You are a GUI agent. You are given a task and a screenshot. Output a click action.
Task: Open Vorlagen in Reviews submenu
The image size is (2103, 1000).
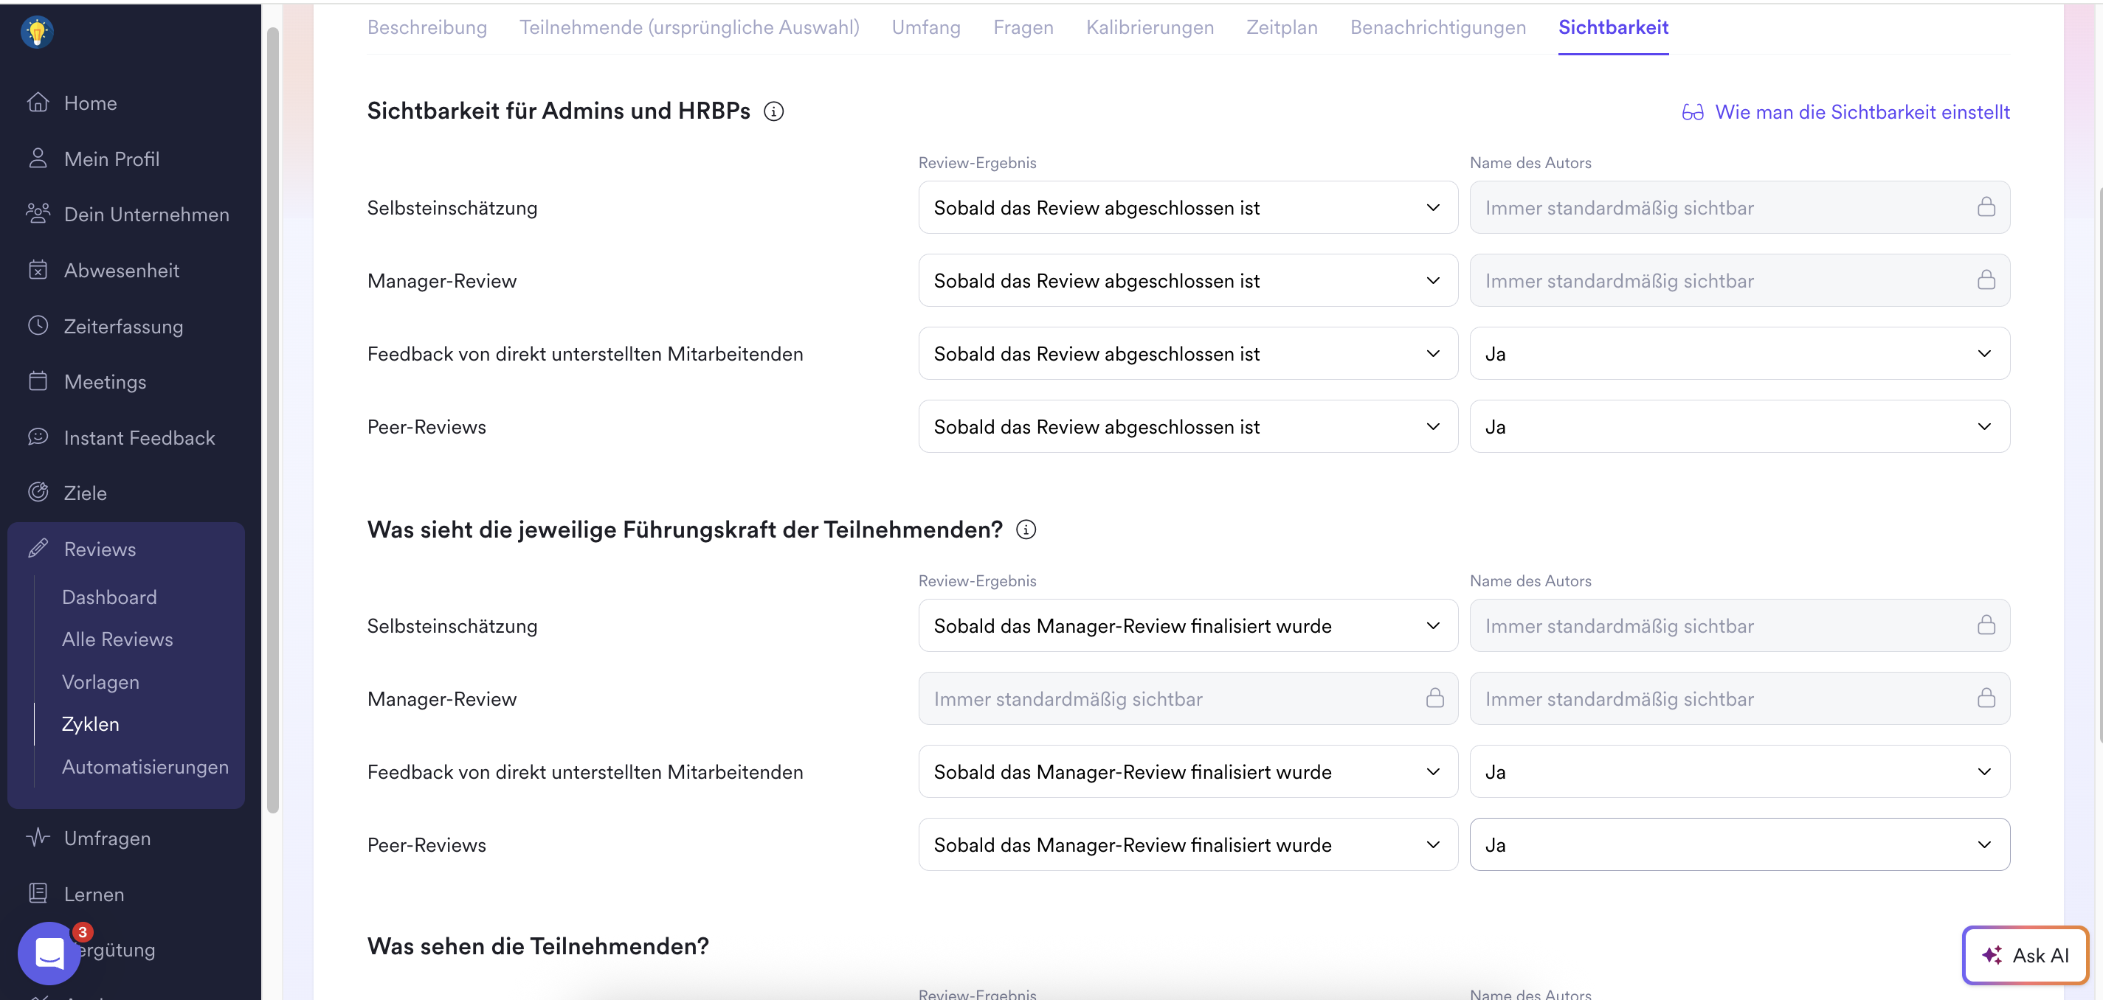tap(100, 682)
